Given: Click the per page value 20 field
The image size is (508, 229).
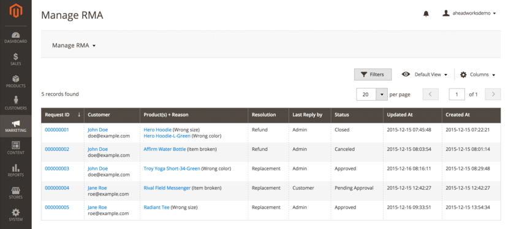Looking at the screenshot, I should [366, 94].
